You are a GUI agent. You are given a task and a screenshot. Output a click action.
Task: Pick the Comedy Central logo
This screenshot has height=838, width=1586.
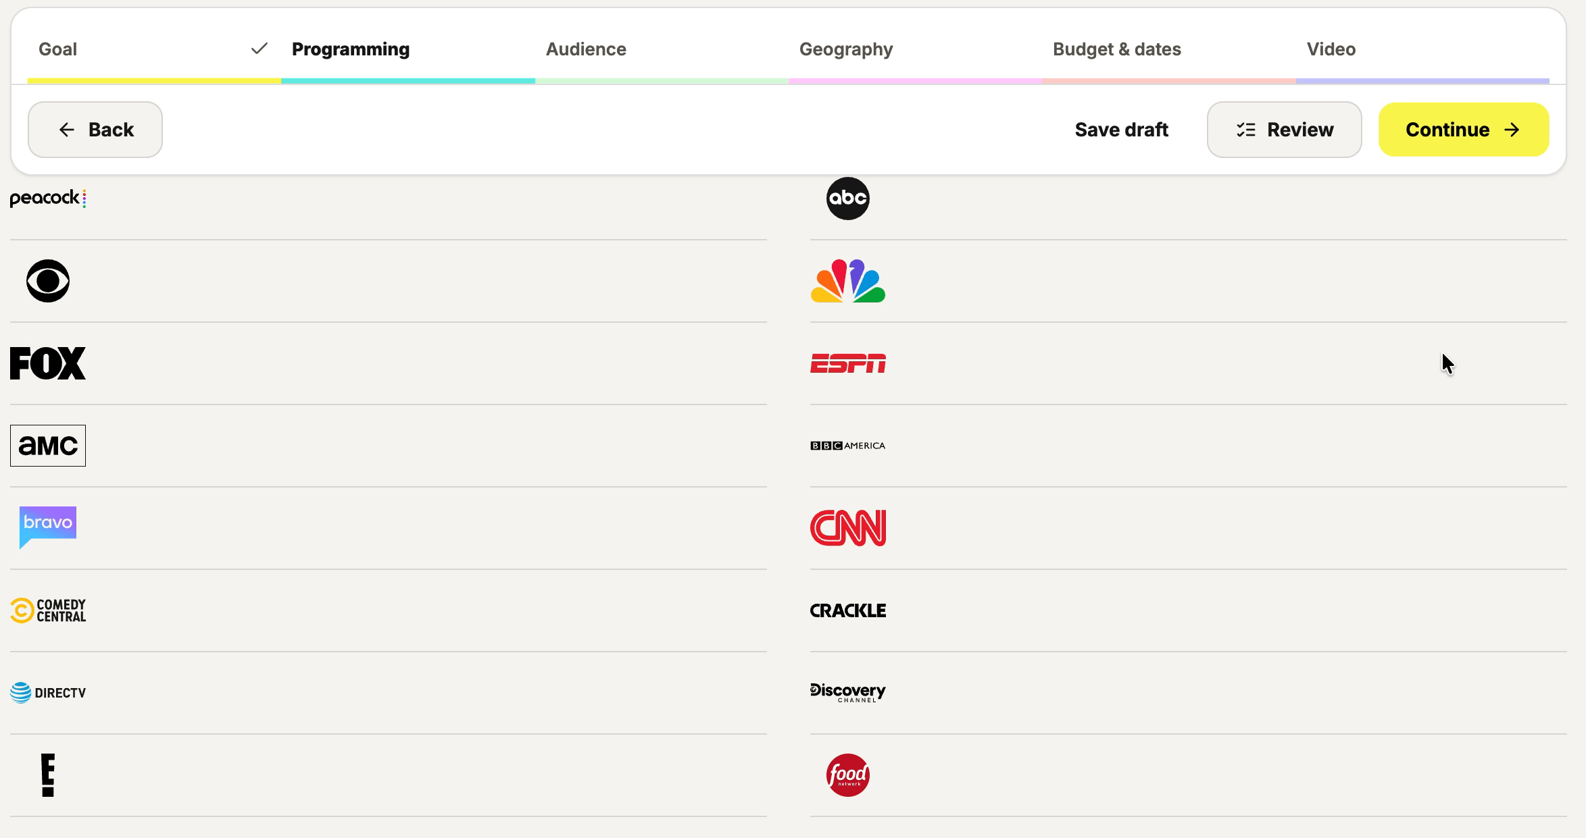[x=48, y=610]
